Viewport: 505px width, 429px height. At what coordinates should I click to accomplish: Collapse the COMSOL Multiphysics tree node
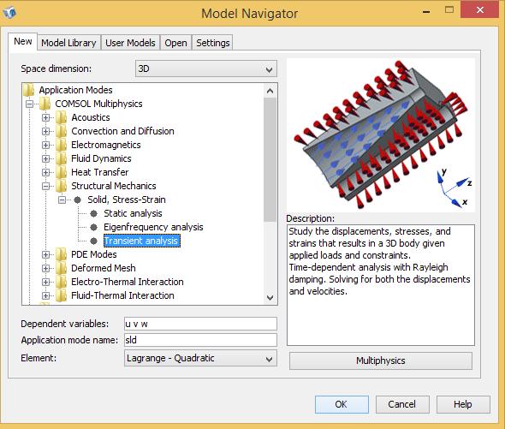29,104
